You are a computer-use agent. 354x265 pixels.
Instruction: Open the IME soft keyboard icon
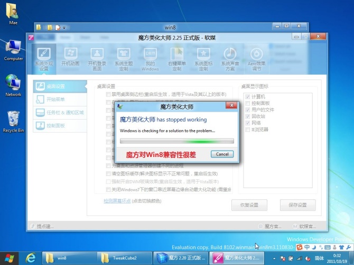point(328,247)
